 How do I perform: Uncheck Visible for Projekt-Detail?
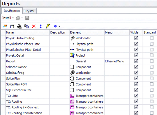(136, 55)
